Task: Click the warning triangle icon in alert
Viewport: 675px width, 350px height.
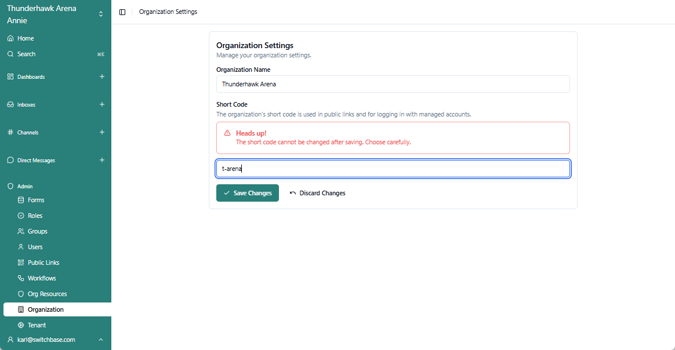Action: tap(227, 133)
